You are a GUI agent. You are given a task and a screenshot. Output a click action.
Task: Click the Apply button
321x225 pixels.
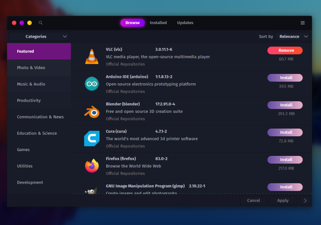[283, 200]
